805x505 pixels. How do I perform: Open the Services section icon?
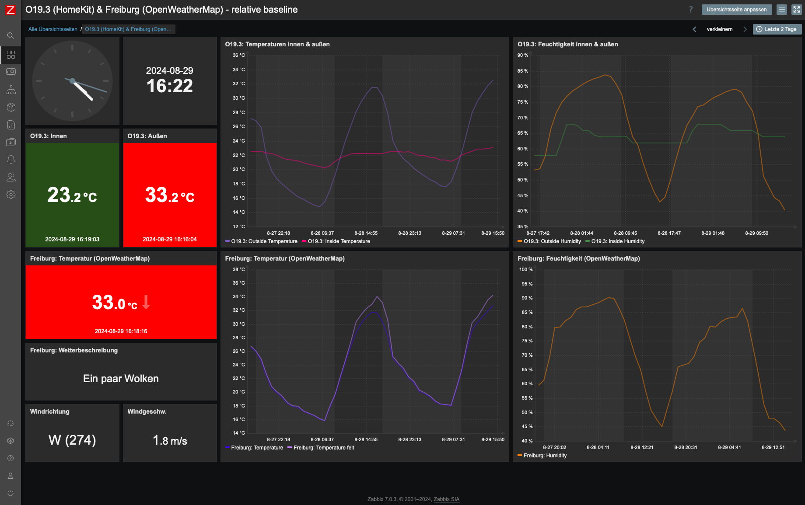[11, 90]
